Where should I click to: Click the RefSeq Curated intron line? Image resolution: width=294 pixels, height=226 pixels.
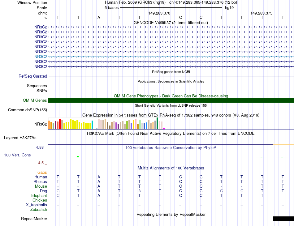point(171,76)
